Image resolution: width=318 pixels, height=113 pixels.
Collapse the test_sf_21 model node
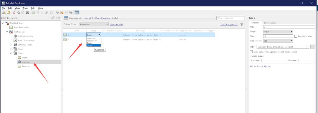(7, 32)
